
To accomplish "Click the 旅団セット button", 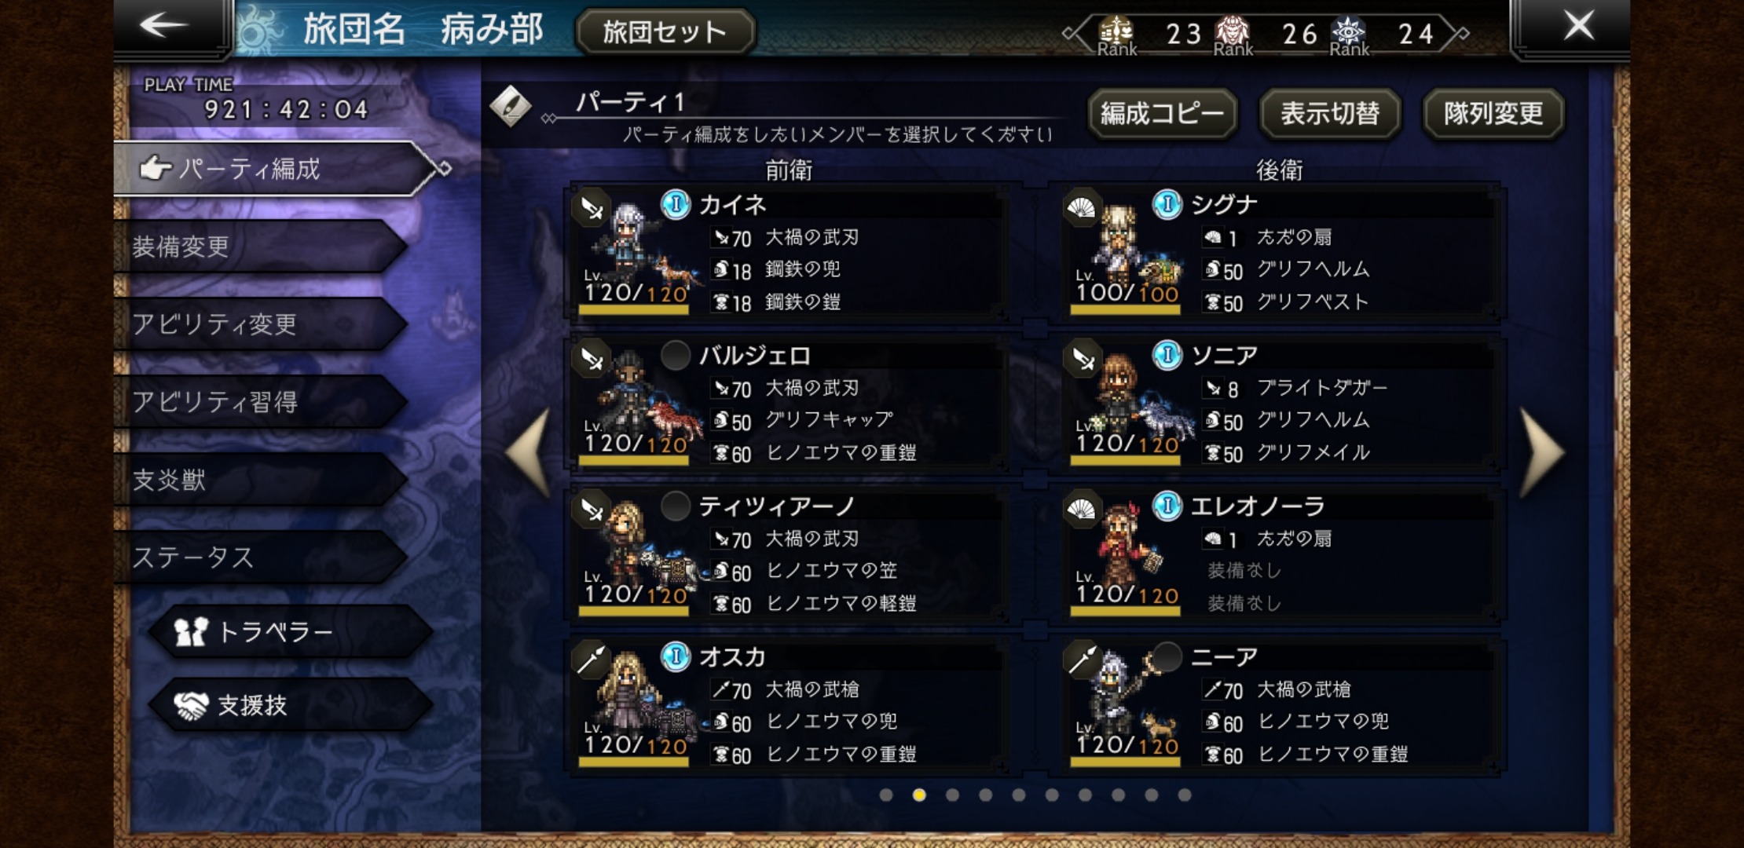I will point(665,32).
